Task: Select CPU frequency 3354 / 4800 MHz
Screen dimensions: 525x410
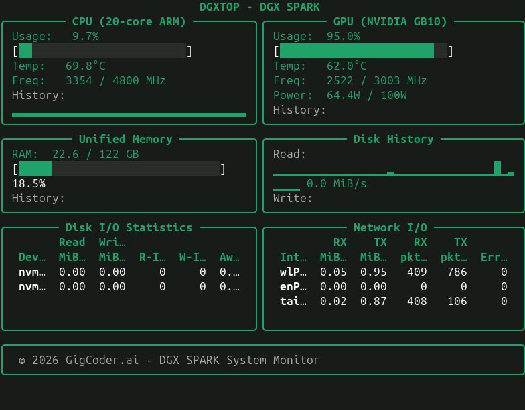Action: coord(115,80)
